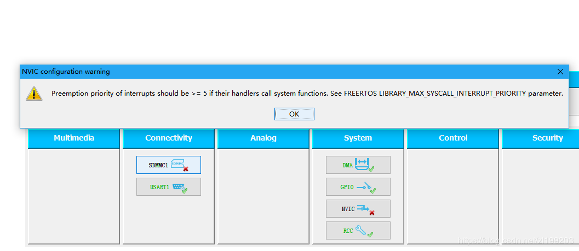The image size is (579, 251).
Task: Select the Analog category header
Action: pos(263,138)
